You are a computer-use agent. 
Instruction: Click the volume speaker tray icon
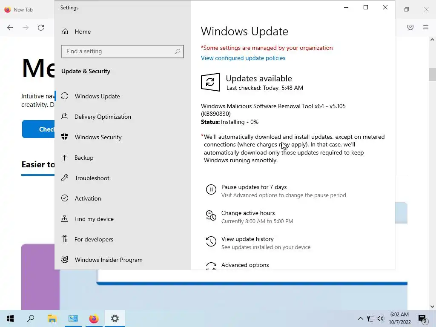(x=381, y=318)
